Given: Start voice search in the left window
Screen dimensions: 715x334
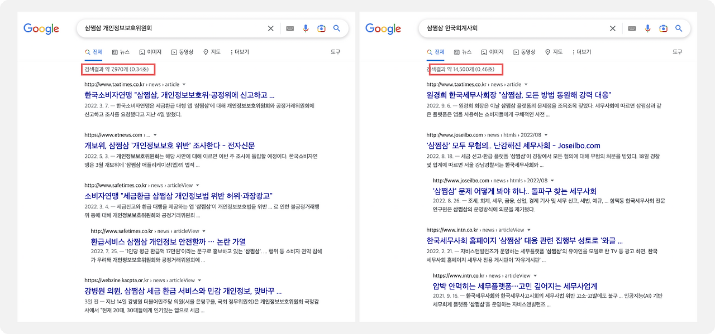Looking at the screenshot, I should click(x=306, y=28).
